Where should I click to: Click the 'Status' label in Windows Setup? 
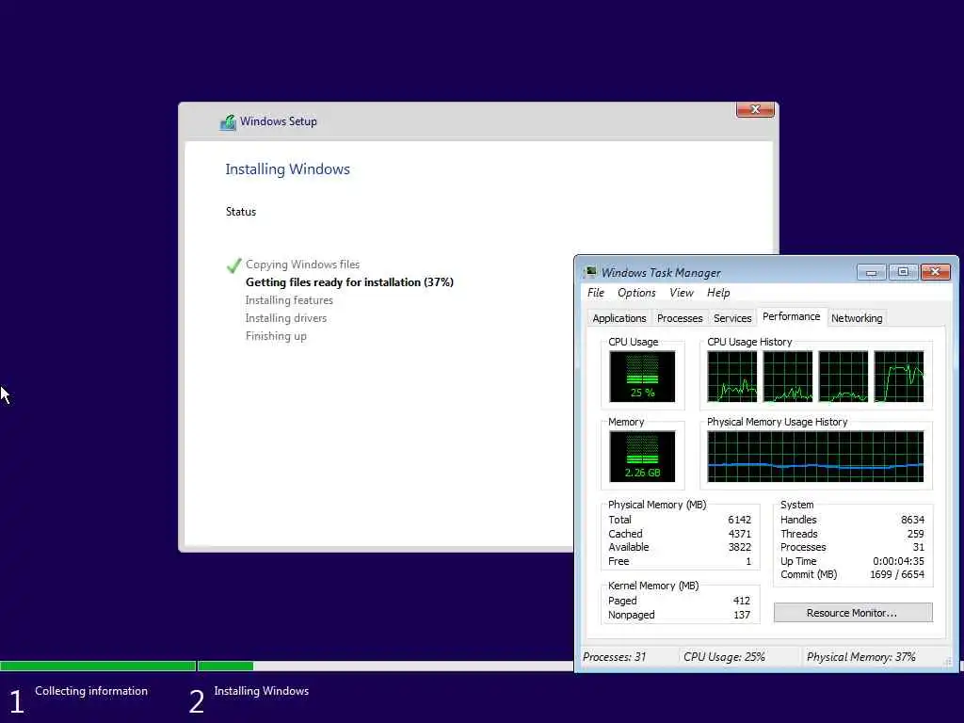pyautogui.click(x=240, y=212)
